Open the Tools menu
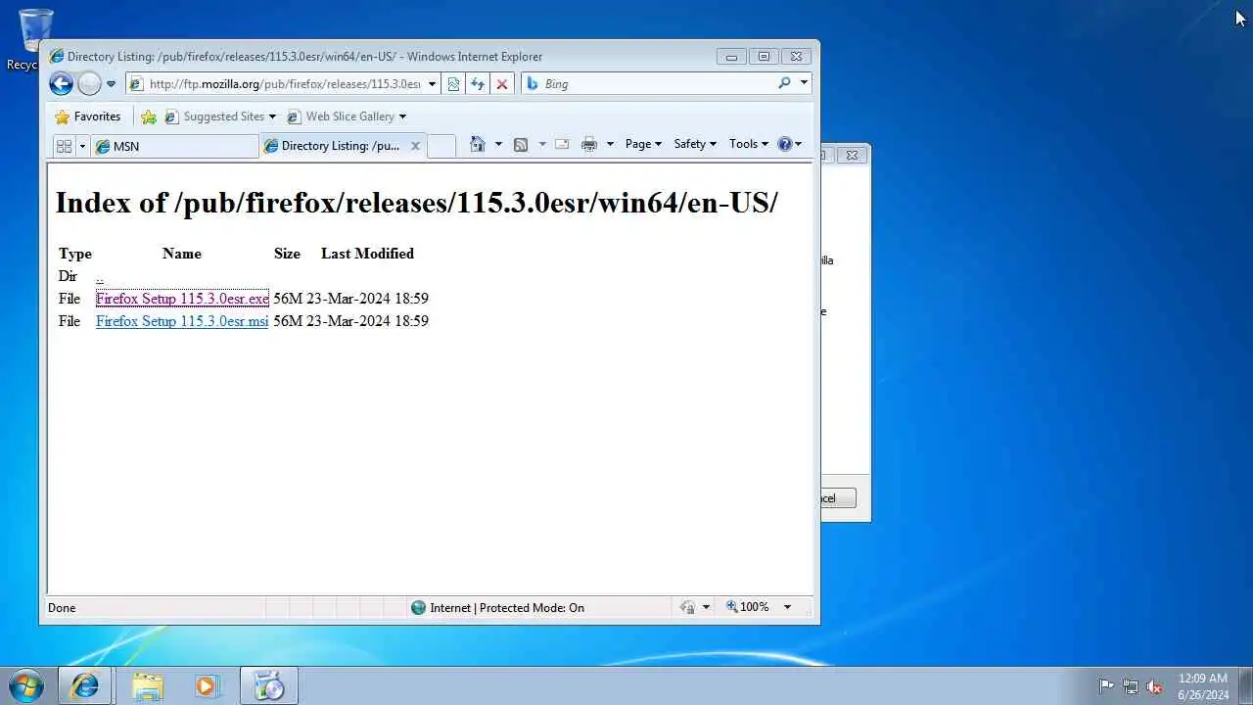 click(x=748, y=144)
